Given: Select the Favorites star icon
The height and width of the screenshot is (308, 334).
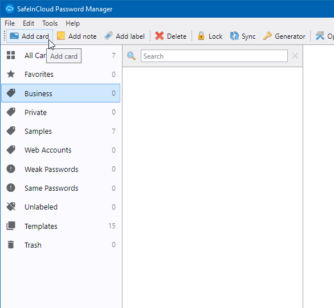Looking at the screenshot, I should click(x=11, y=74).
